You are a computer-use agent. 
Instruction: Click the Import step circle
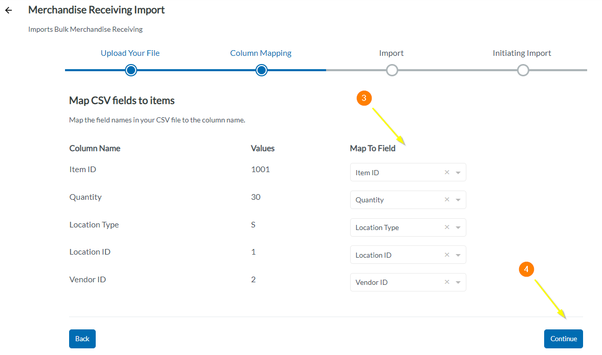[x=392, y=70]
